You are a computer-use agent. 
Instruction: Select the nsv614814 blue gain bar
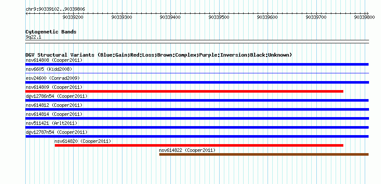197,118
